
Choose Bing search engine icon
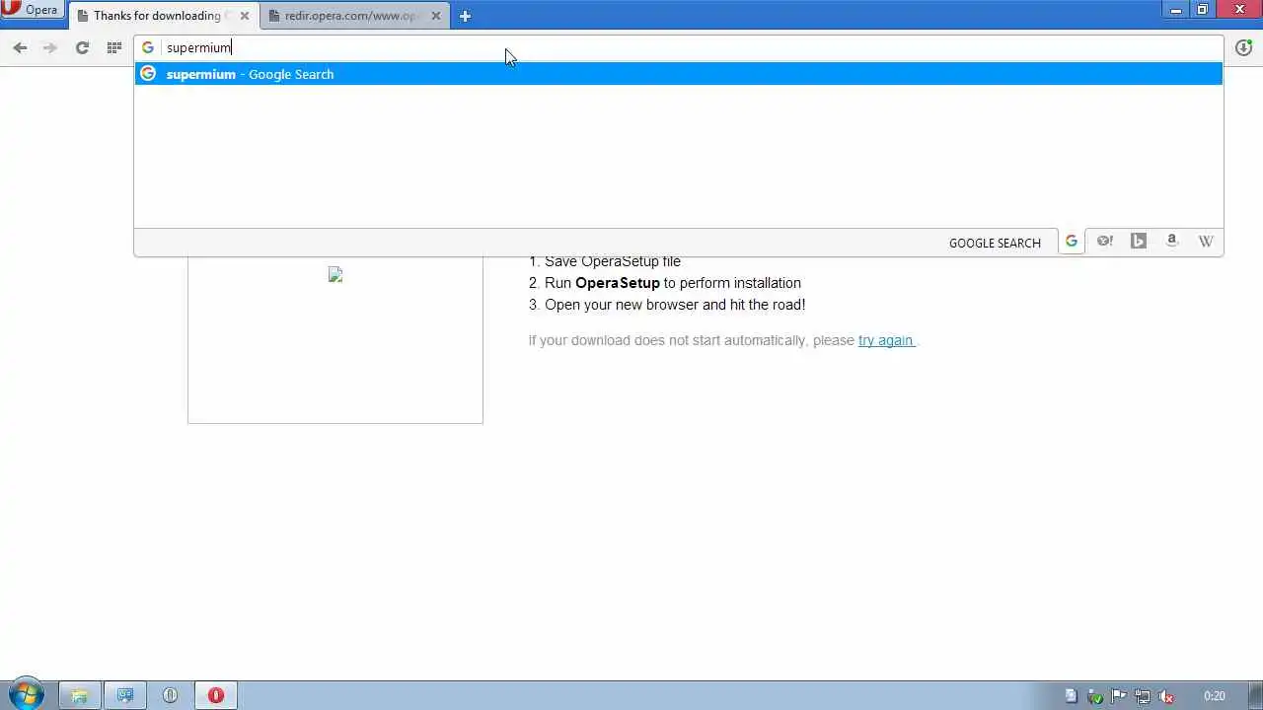[1139, 242]
